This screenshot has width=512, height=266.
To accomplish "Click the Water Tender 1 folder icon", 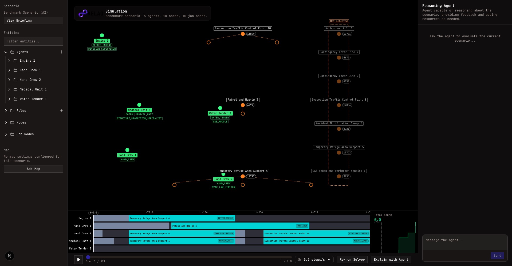I will point(15,99).
